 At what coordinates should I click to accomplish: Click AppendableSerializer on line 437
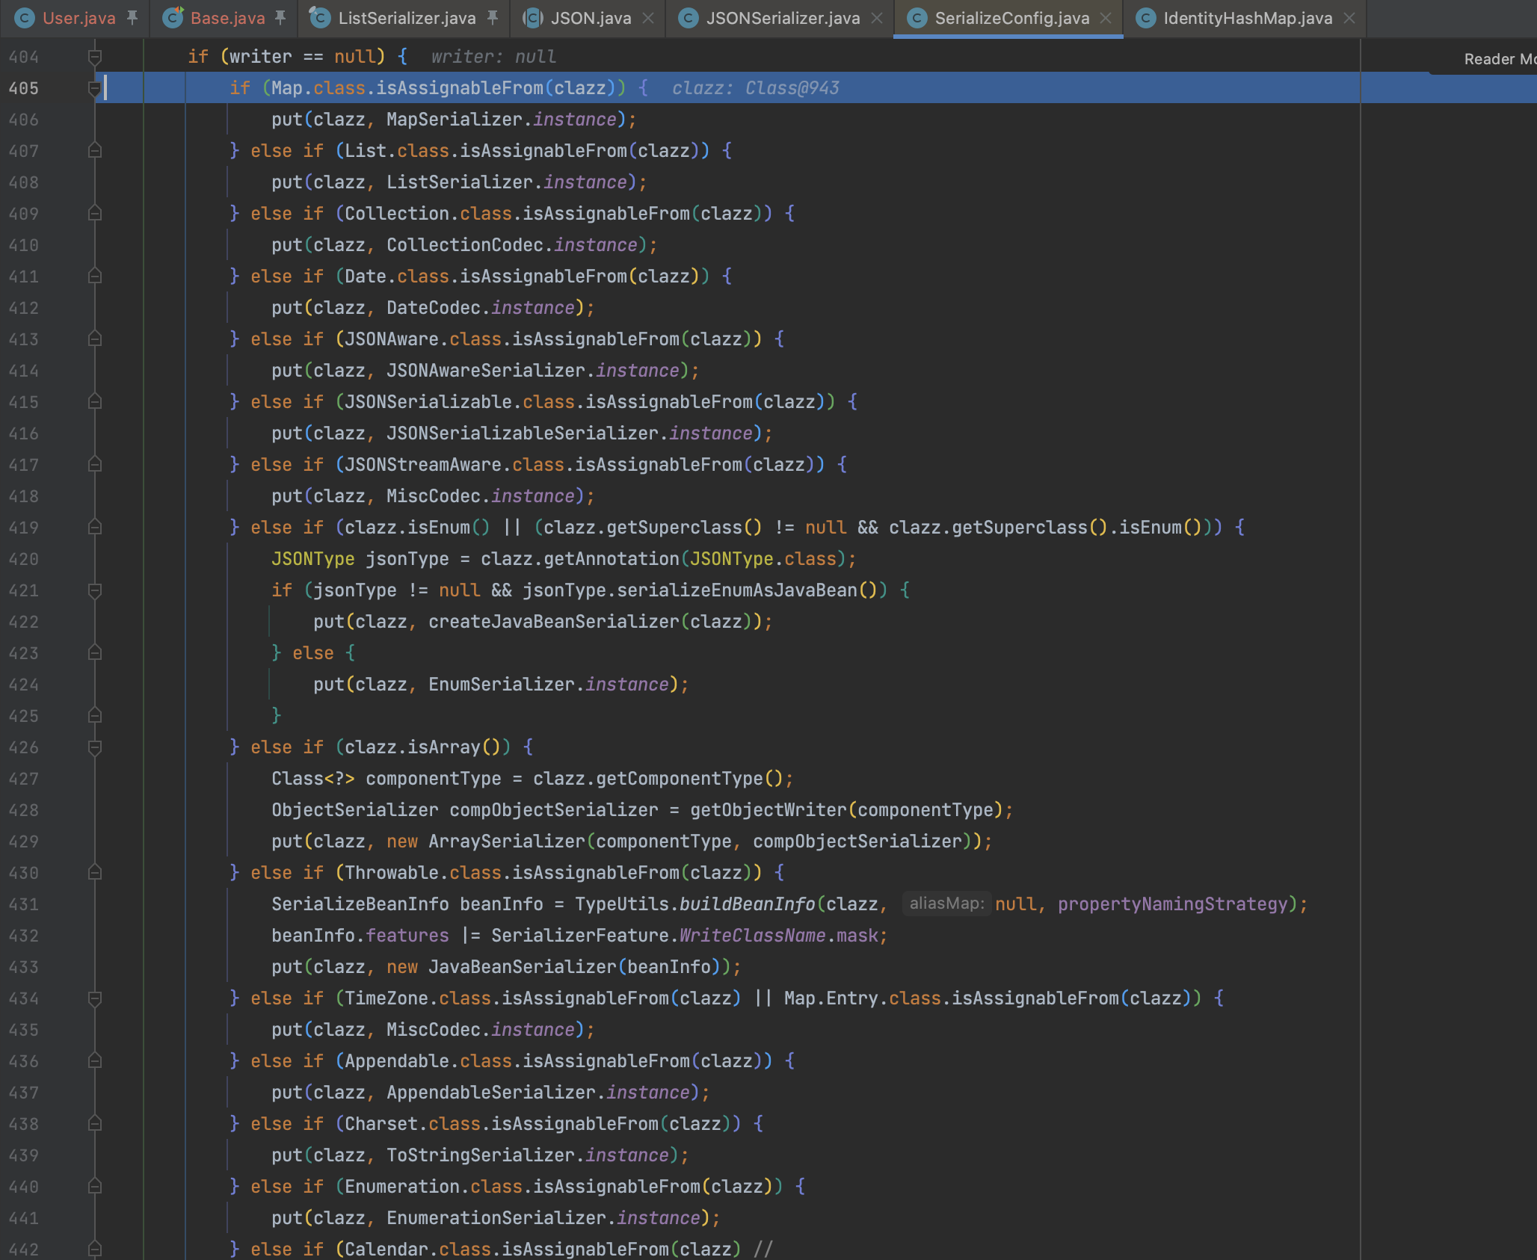pos(490,1093)
